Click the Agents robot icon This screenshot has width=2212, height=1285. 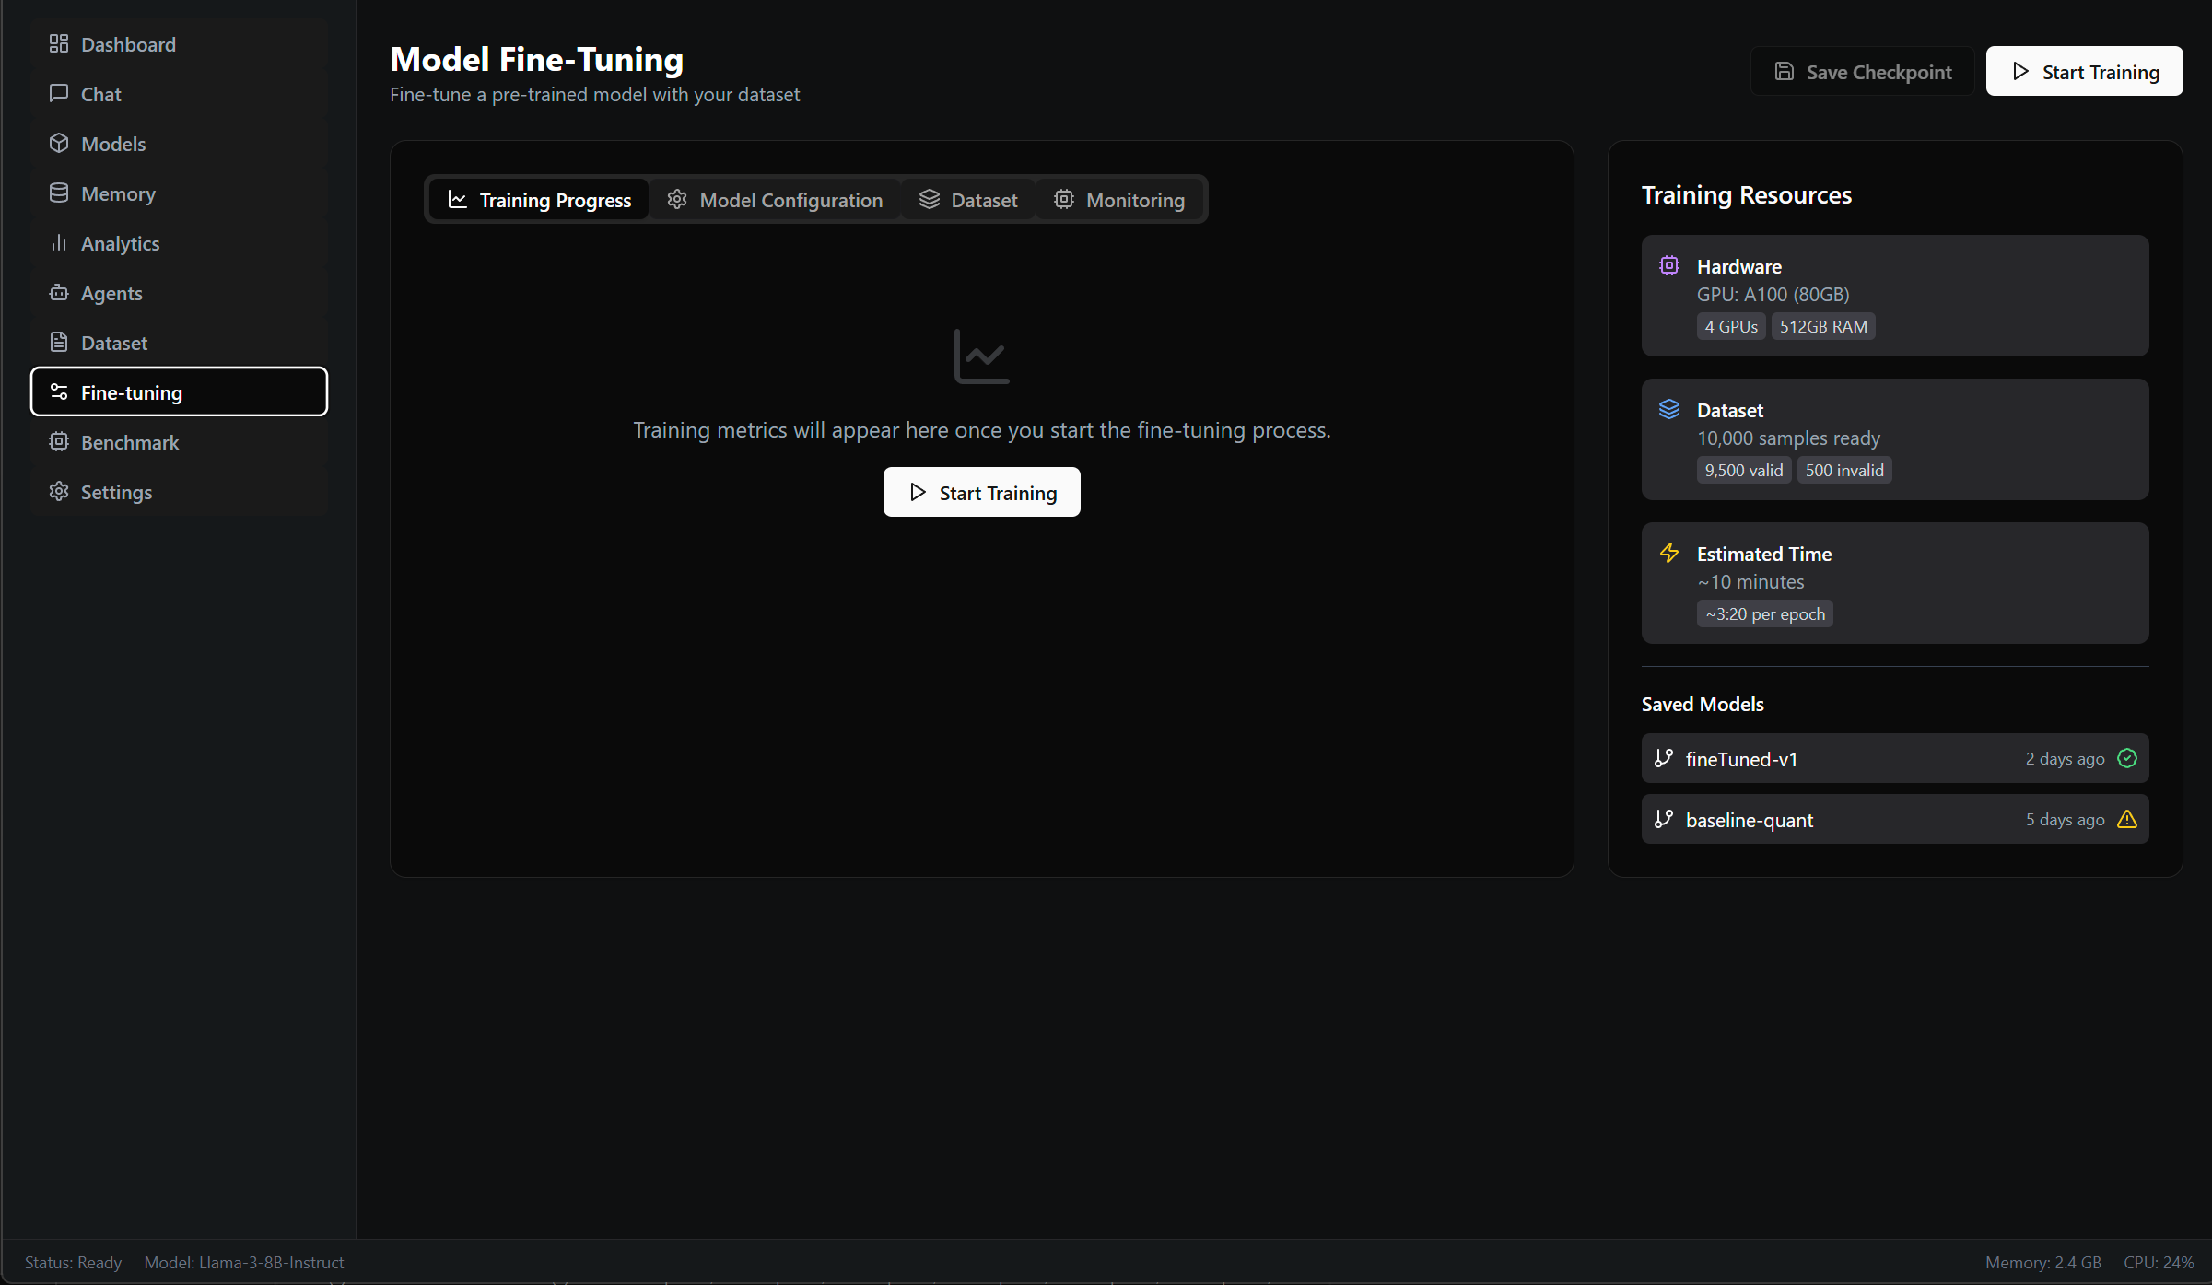click(x=59, y=292)
